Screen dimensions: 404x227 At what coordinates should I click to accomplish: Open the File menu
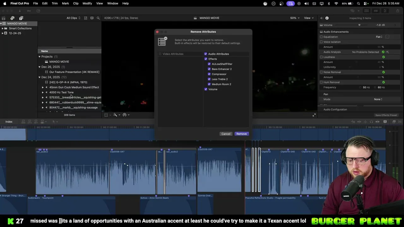pyautogui.click(x=36, y=3)
